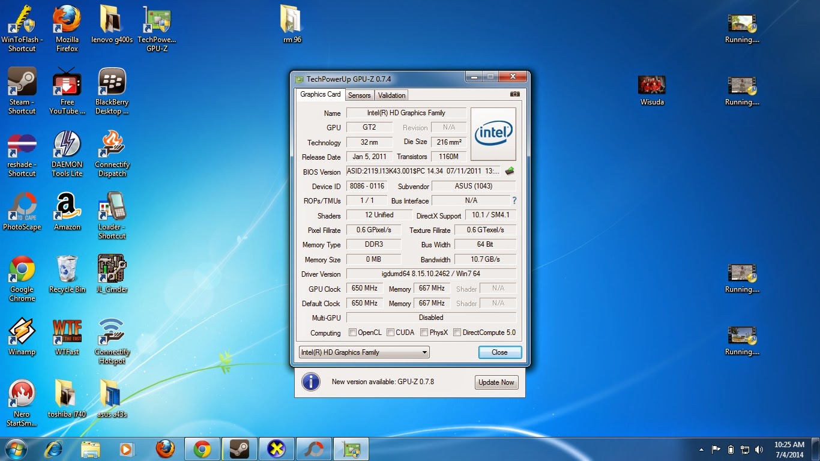
Task: Click the GPU-Z taskbar button
Action: (x=351, y=449)
